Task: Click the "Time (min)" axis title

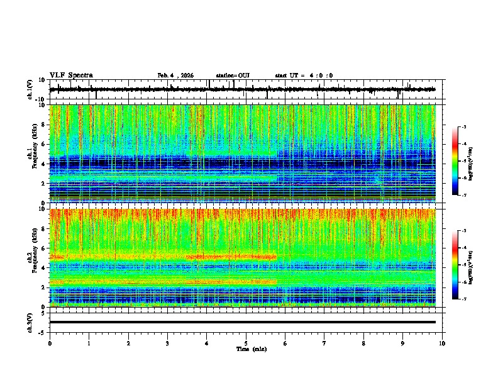Action: tap(252, 349)
